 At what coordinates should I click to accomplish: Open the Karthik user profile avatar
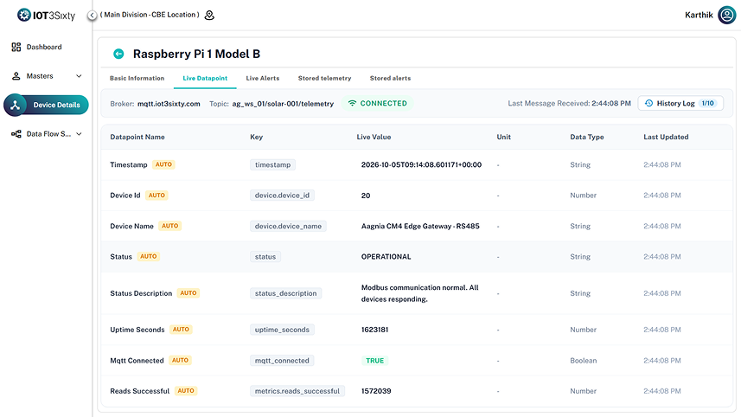[x=727, y=15]
